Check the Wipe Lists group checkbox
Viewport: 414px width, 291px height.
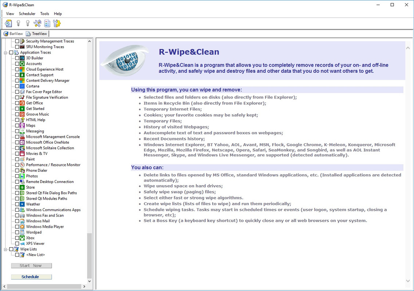[11, 249]
